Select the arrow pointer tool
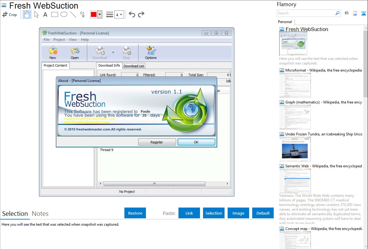This screenshot has width=368, height=249. [36, 14]
